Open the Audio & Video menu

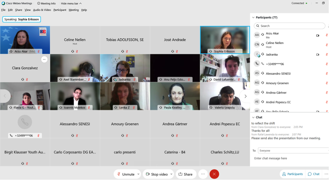click(x=42, y=10)
